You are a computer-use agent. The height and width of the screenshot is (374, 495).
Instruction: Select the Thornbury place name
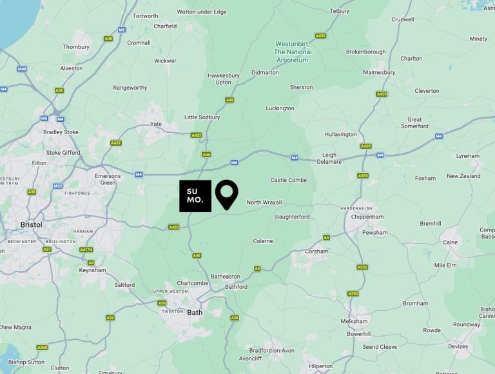[x=76, y=46]
